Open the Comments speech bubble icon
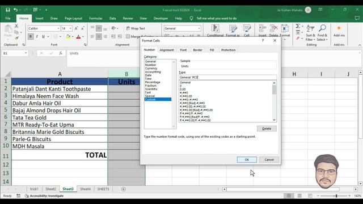The image size is (363, 204). click(357, 18)
